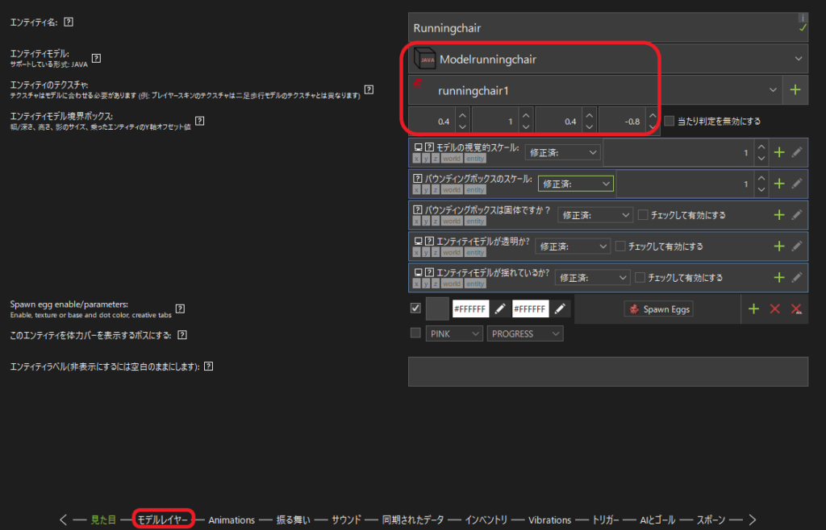826x530 pixels.
Task: Click the second #FFFFFF color swatch
Action: point(530,308)
